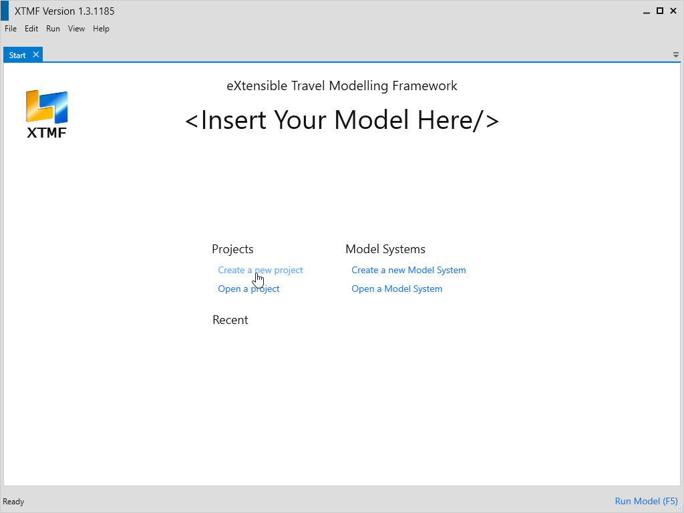The image size is (684, 513).
Task: Click Create a new project link
Action: pos(261,271)
